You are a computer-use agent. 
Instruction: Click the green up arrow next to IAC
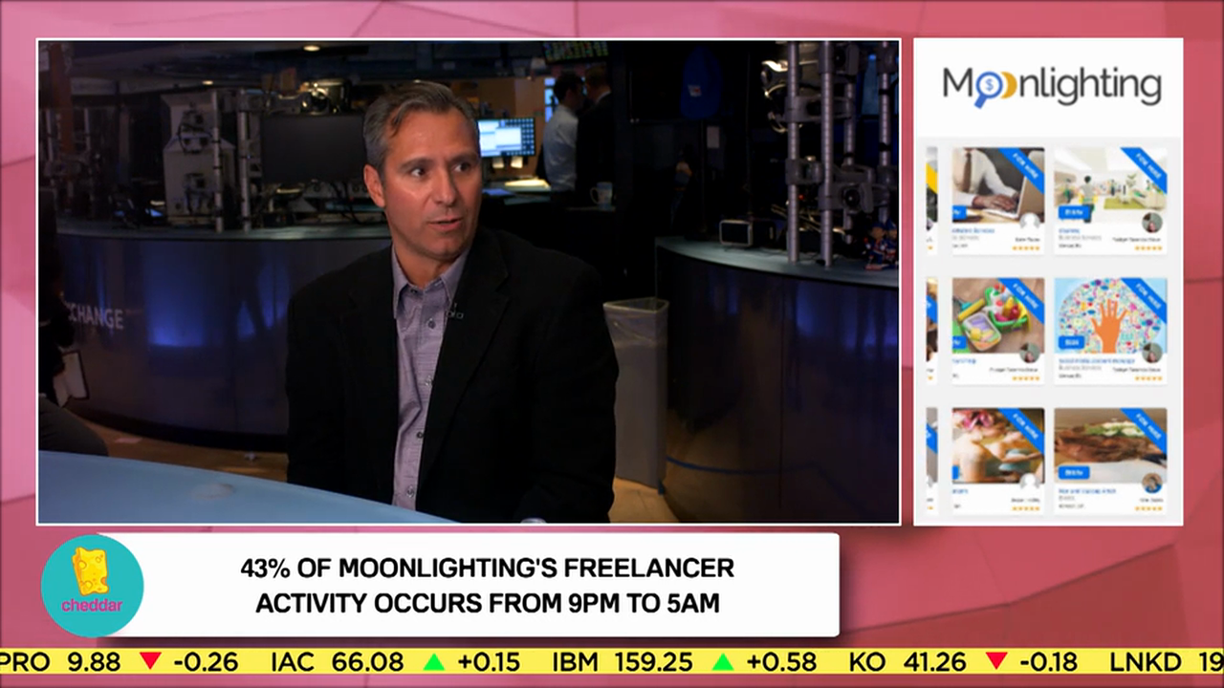coord(434,661)
